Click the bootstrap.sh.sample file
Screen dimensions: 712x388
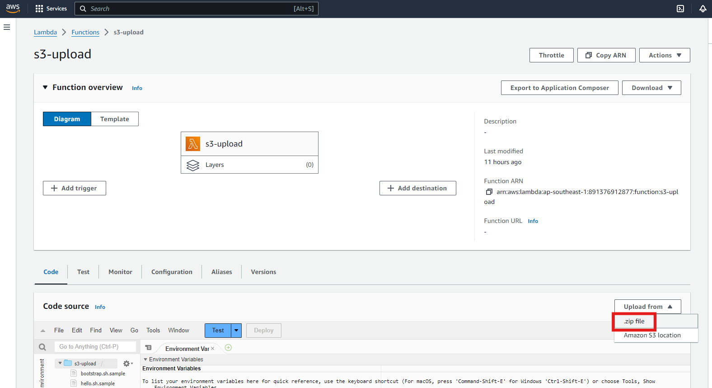103,374
